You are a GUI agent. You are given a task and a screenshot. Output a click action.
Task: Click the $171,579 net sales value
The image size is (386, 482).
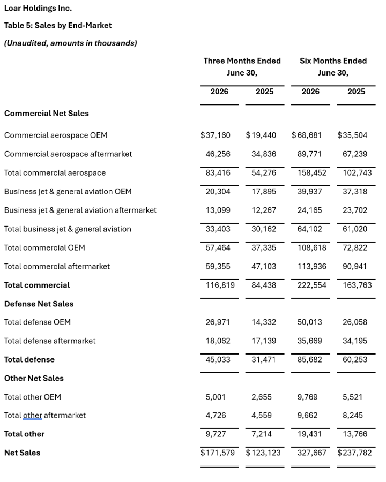[x=217, y=453]
